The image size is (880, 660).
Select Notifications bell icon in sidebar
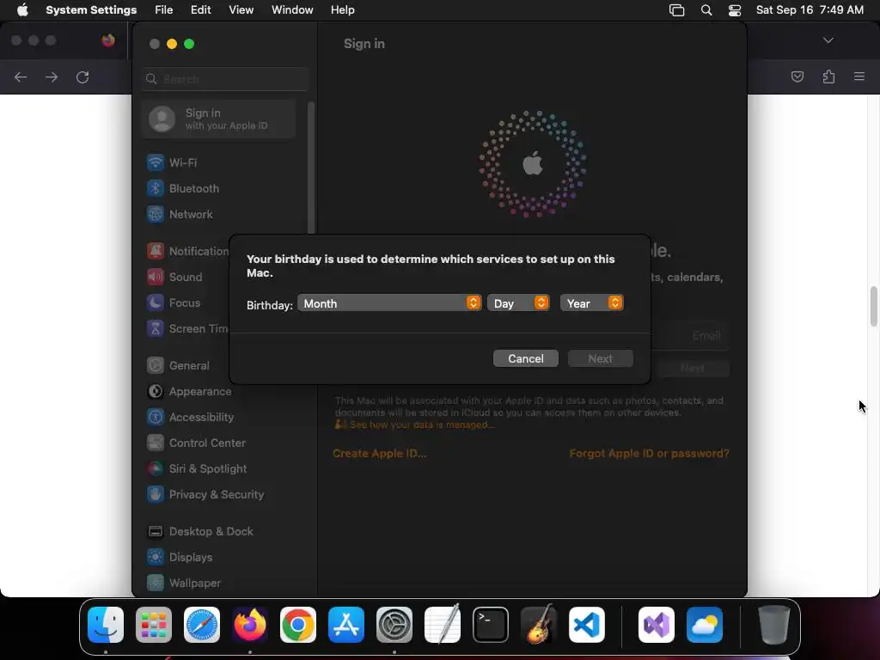tap(156, 252)
